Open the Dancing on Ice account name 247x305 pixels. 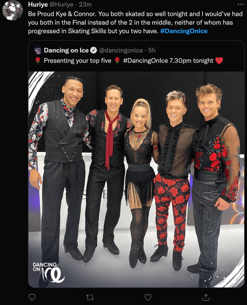click(x=66, y=51)
